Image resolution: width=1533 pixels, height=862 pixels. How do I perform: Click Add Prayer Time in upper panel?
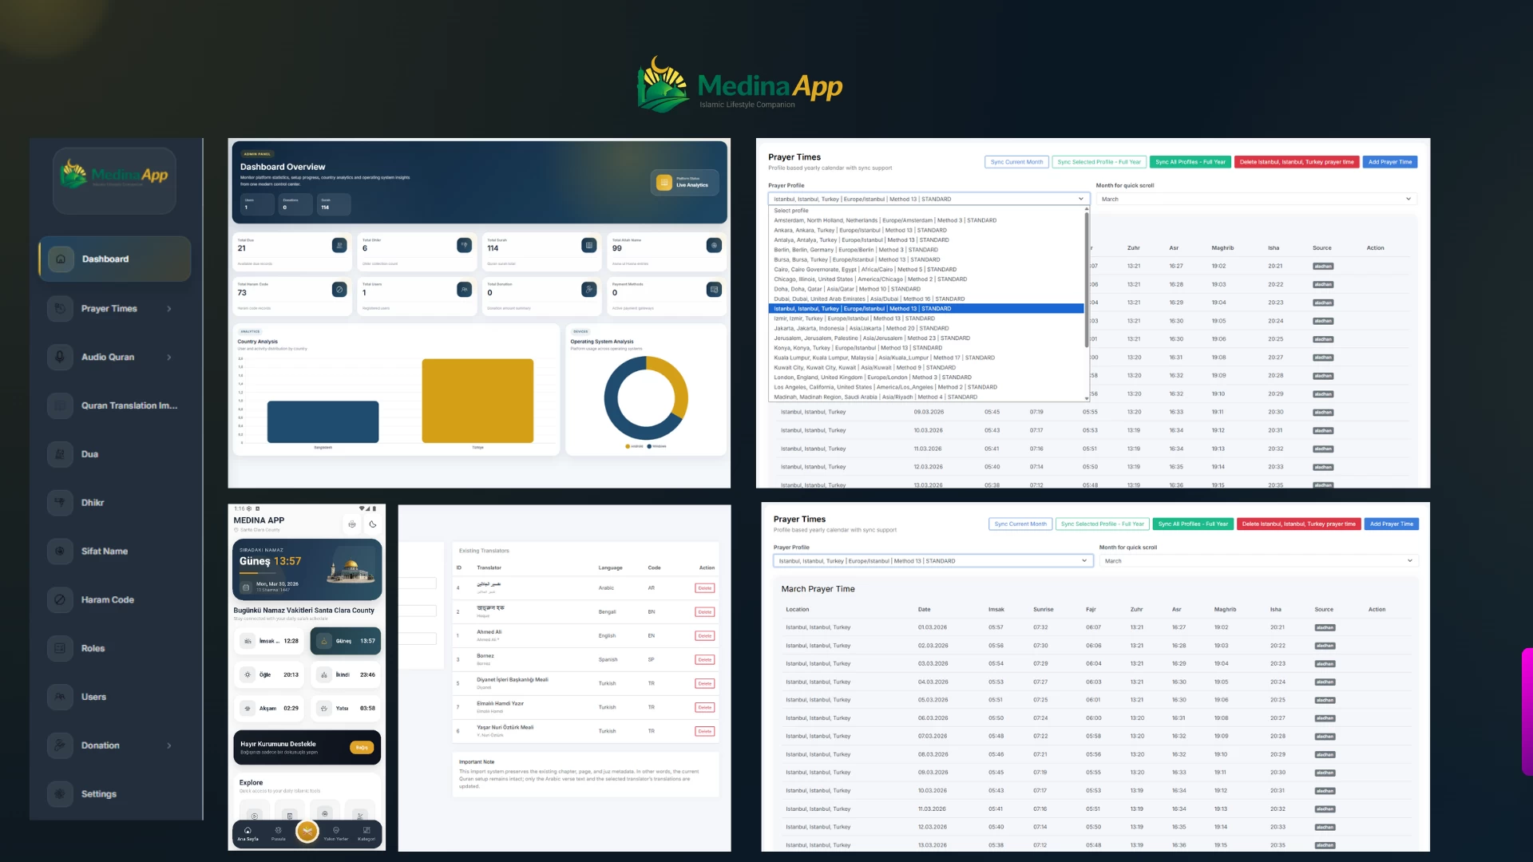[x=1390, y=162]
